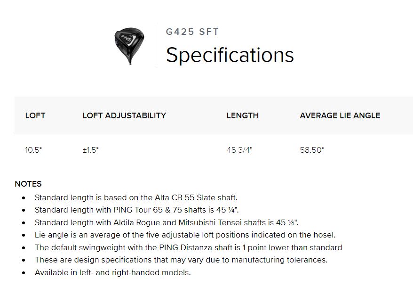
Task: Select the 58.50° lie angle value
Action: click(312, 150)
